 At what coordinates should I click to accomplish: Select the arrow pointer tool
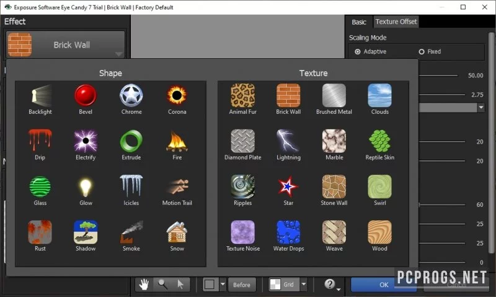click(x=180, y=285)
